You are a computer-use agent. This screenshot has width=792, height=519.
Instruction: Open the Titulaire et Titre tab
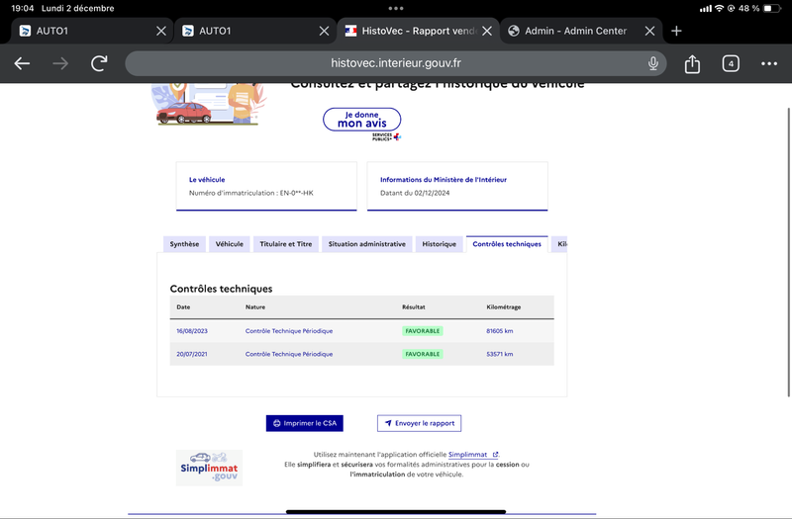[x=286, y=244]
